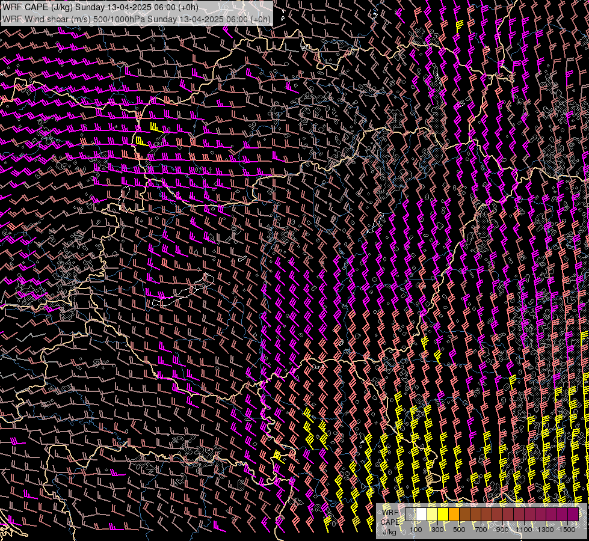The width and height of the screenshot is (589, 541).
Task: Select the bright yellow 300 J/kg legend swatch
Action: (x=443, y=515)
